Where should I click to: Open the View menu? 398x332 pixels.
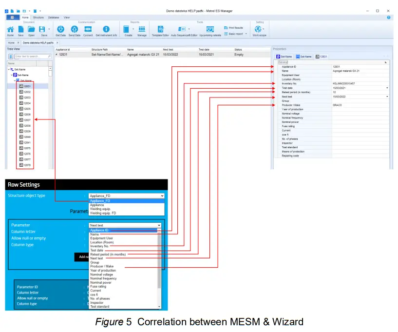click(x=67, y=17)
